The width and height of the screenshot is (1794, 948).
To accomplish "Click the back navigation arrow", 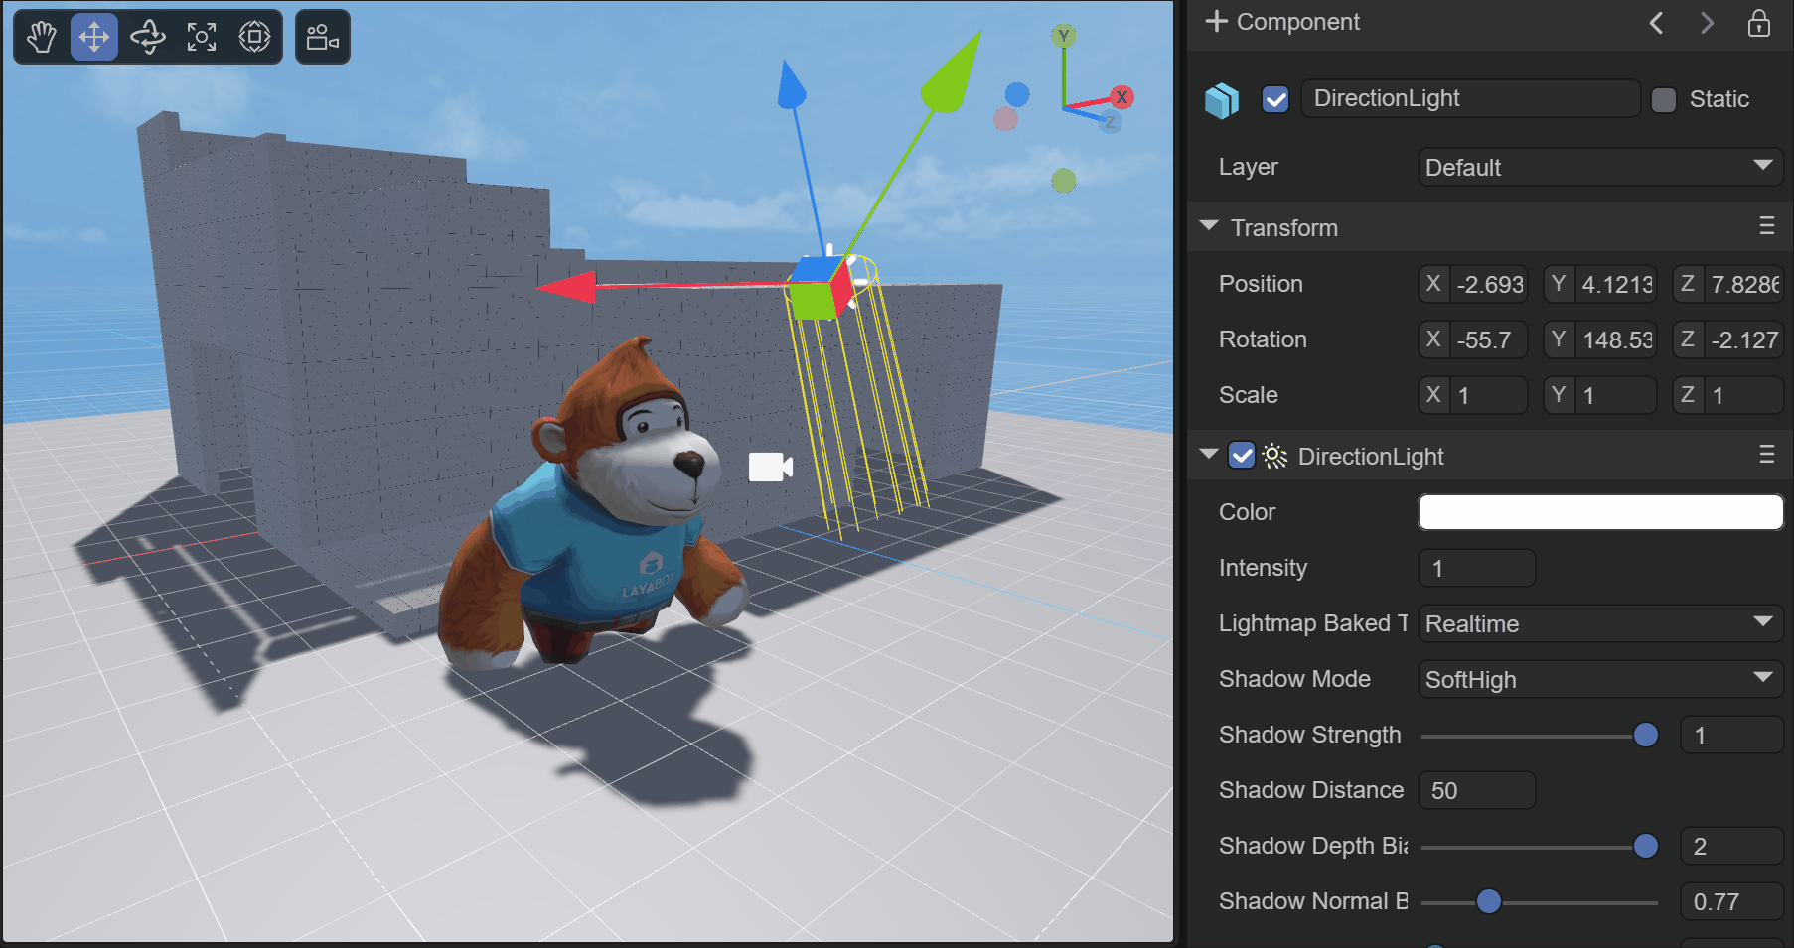I will (1656, 23).
